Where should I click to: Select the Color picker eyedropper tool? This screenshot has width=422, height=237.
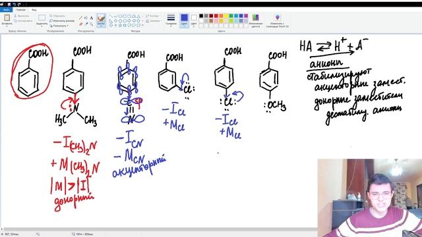click(86, 24)
